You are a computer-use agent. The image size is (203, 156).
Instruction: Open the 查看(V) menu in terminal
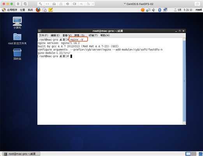pos(67,35)
